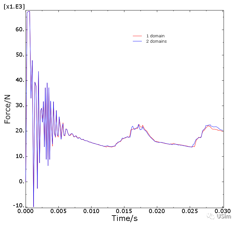Click the x-axis tick label '0.000'
Image resolution: width=239 pixels, height=226 pixels.
(25, 211)
